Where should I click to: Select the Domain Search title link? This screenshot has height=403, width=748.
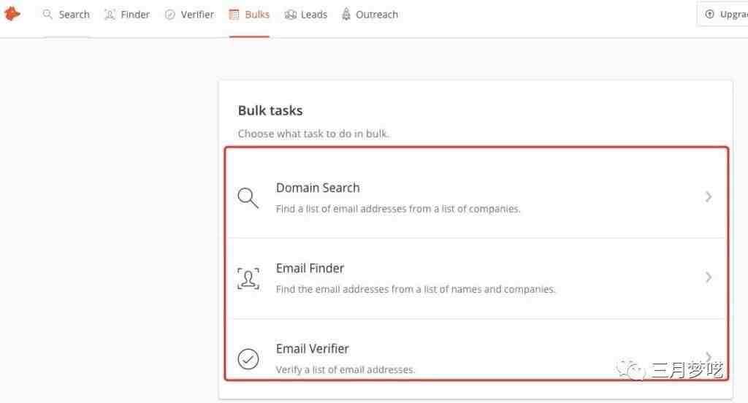click(318, 188)
